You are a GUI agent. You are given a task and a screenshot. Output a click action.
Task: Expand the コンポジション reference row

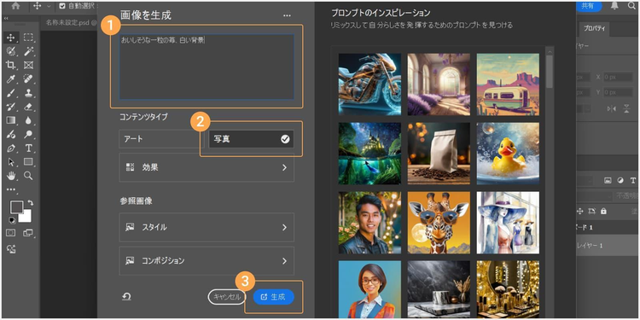207,260
